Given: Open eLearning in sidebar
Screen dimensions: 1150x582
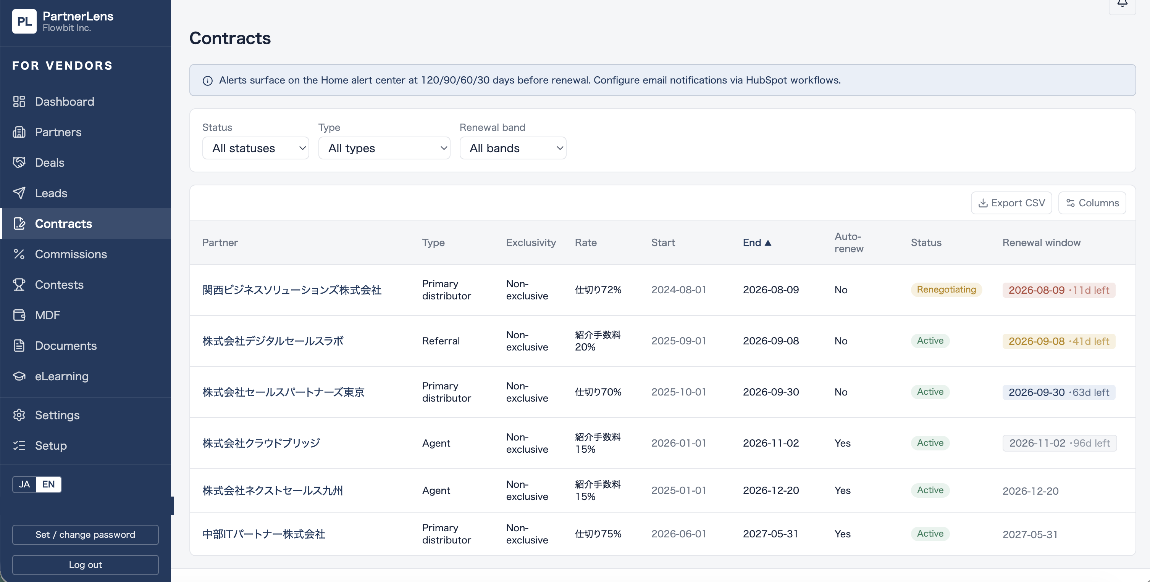Looking at the screenshot, I should [x=86, y=376].
